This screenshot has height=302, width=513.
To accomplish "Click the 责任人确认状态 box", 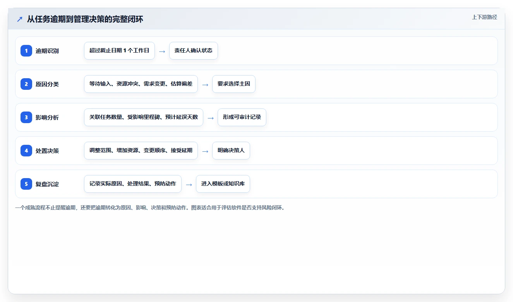I will pos(194,51).
